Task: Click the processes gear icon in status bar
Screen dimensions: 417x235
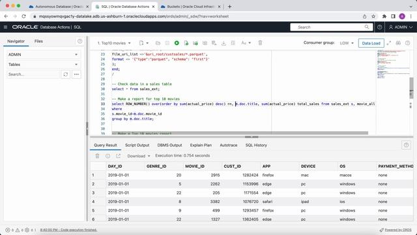Action: click(x=27, y=230)
